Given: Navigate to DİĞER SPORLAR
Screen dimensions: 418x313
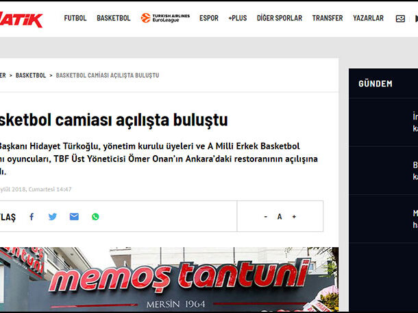Looking at the screenshot, I should point(279,19).
